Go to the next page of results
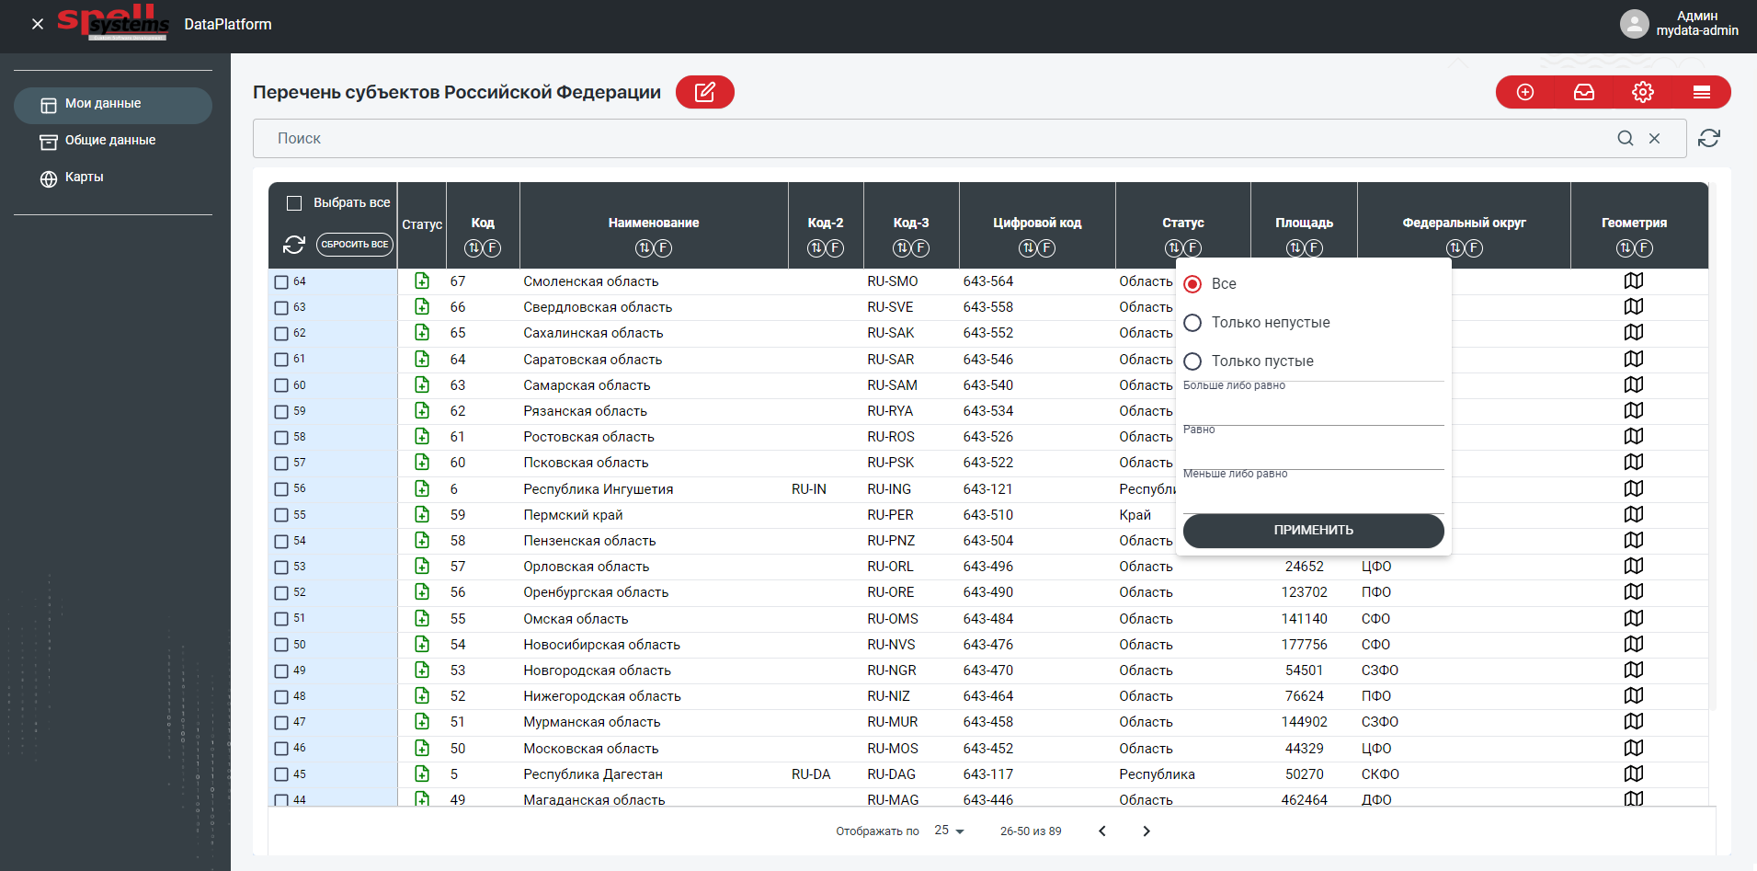Viewport: 1757px width, 871px height. 1146,831
